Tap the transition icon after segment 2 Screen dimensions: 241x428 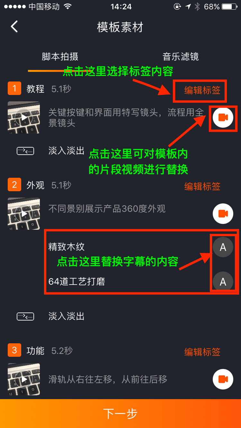(25, 317)
